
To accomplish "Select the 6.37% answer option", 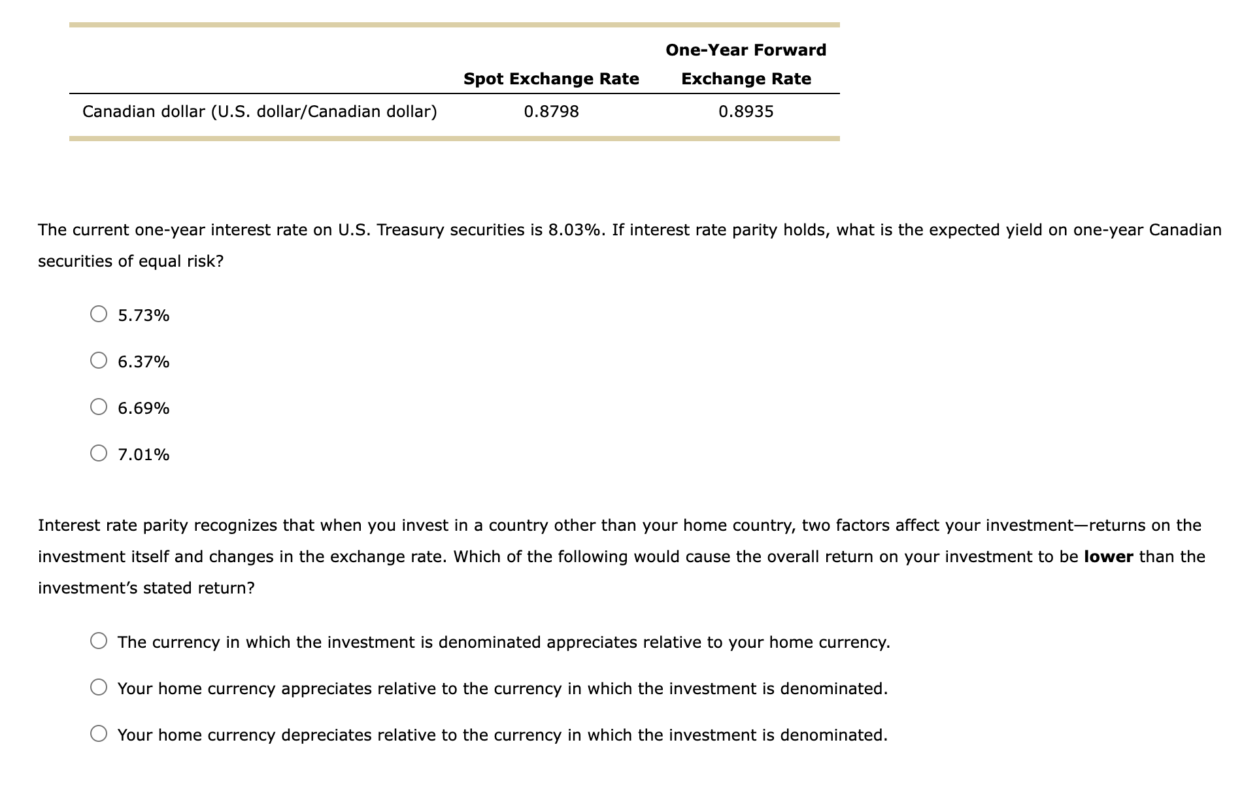I will (99, 361).
